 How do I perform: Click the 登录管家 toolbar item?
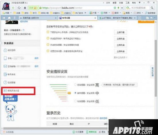[x=150, y=13]
